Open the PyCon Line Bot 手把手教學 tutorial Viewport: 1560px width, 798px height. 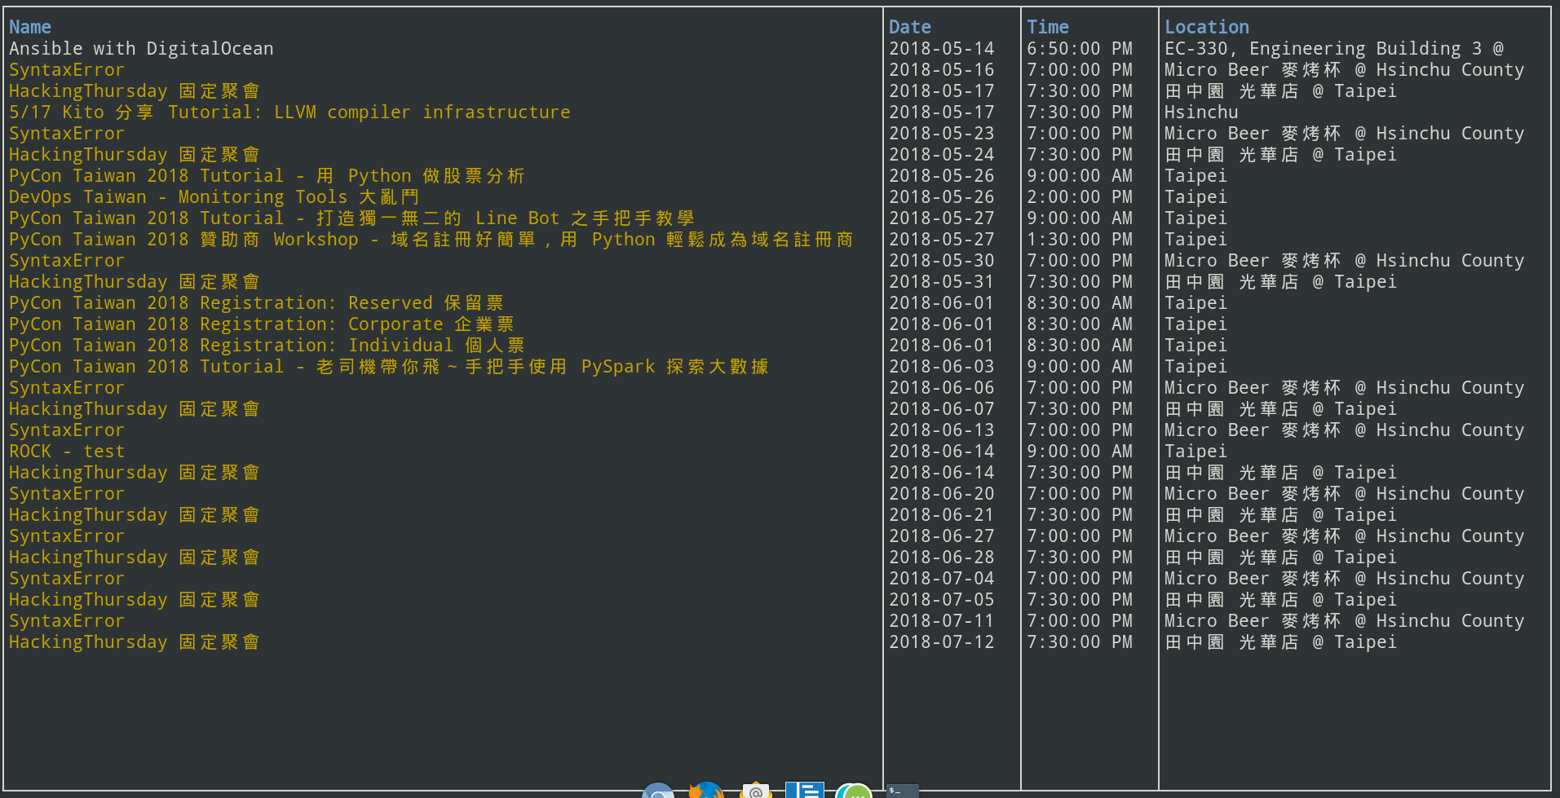[x=351, y=218]
